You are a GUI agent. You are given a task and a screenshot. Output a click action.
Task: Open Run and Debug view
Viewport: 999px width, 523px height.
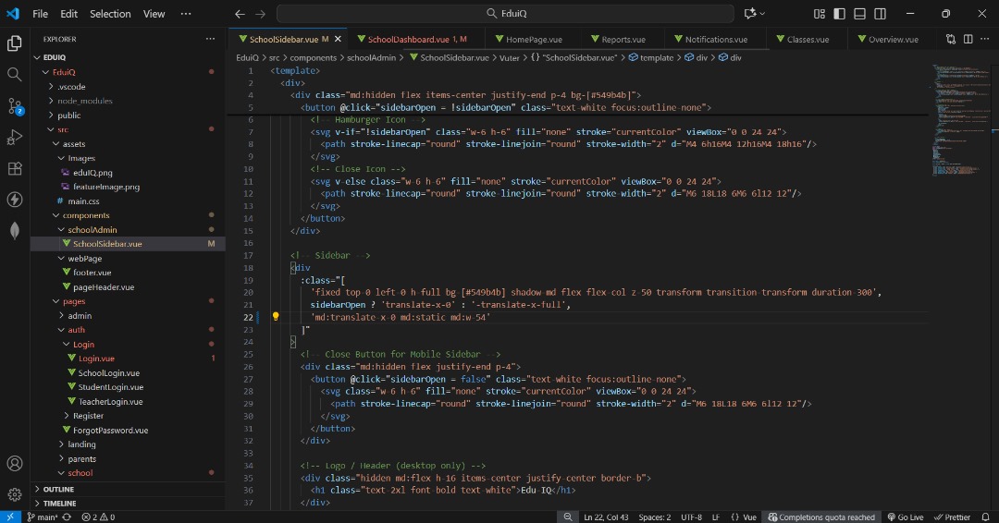click(x=14, y=137)
